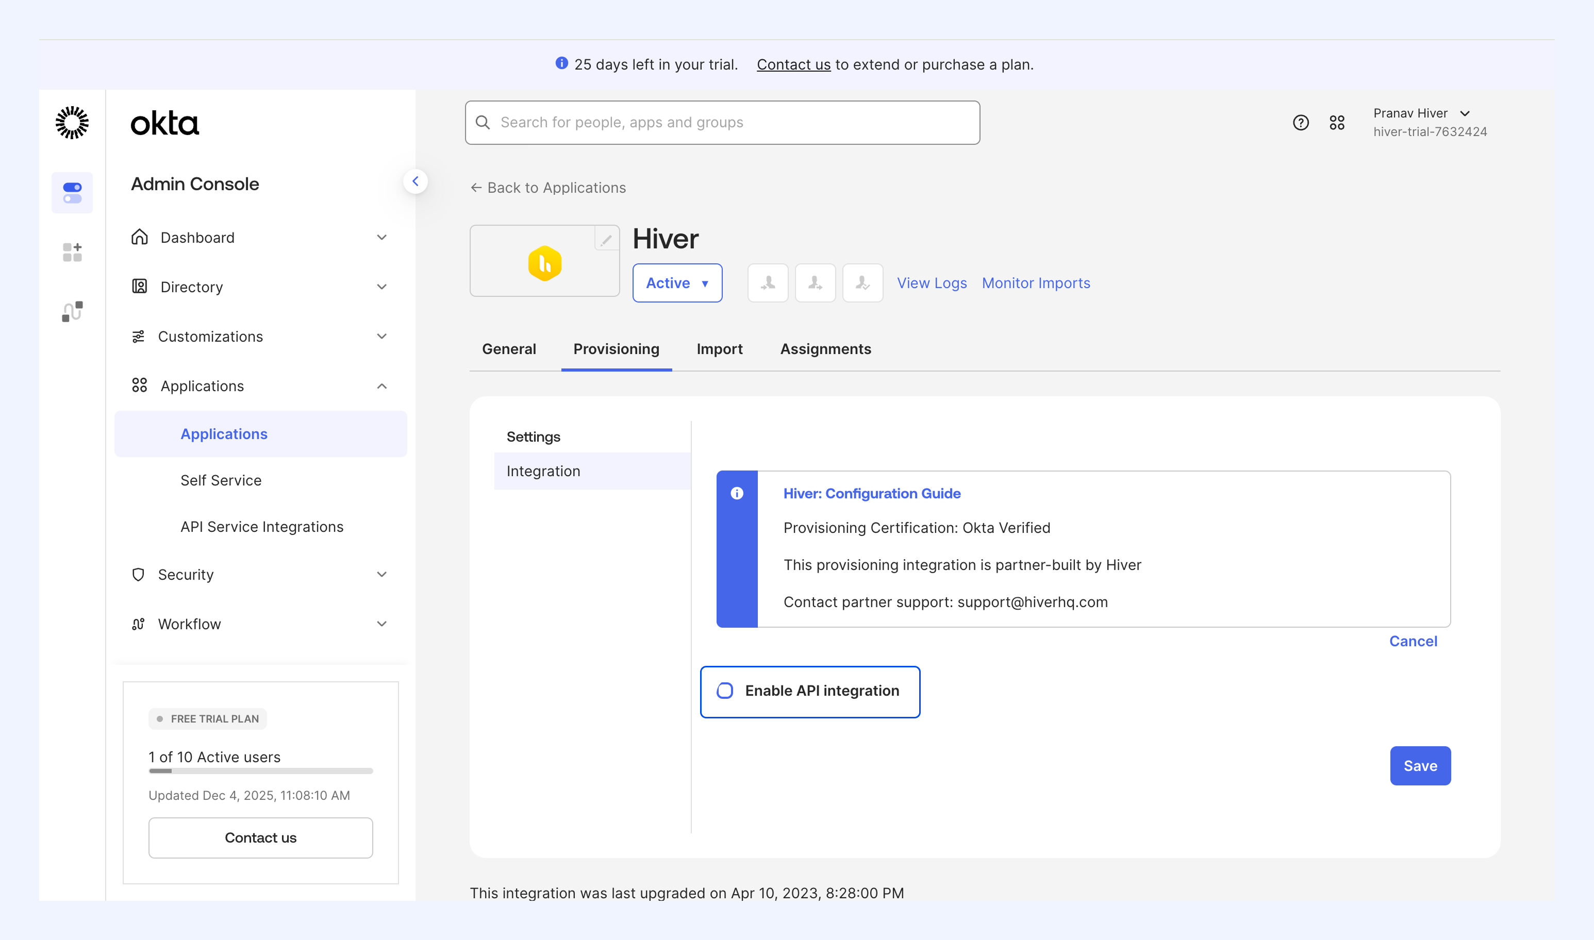This screenshot has height=940, width=1594.
Task: Click the Dashboard home icon
Action: coord(139,237)
